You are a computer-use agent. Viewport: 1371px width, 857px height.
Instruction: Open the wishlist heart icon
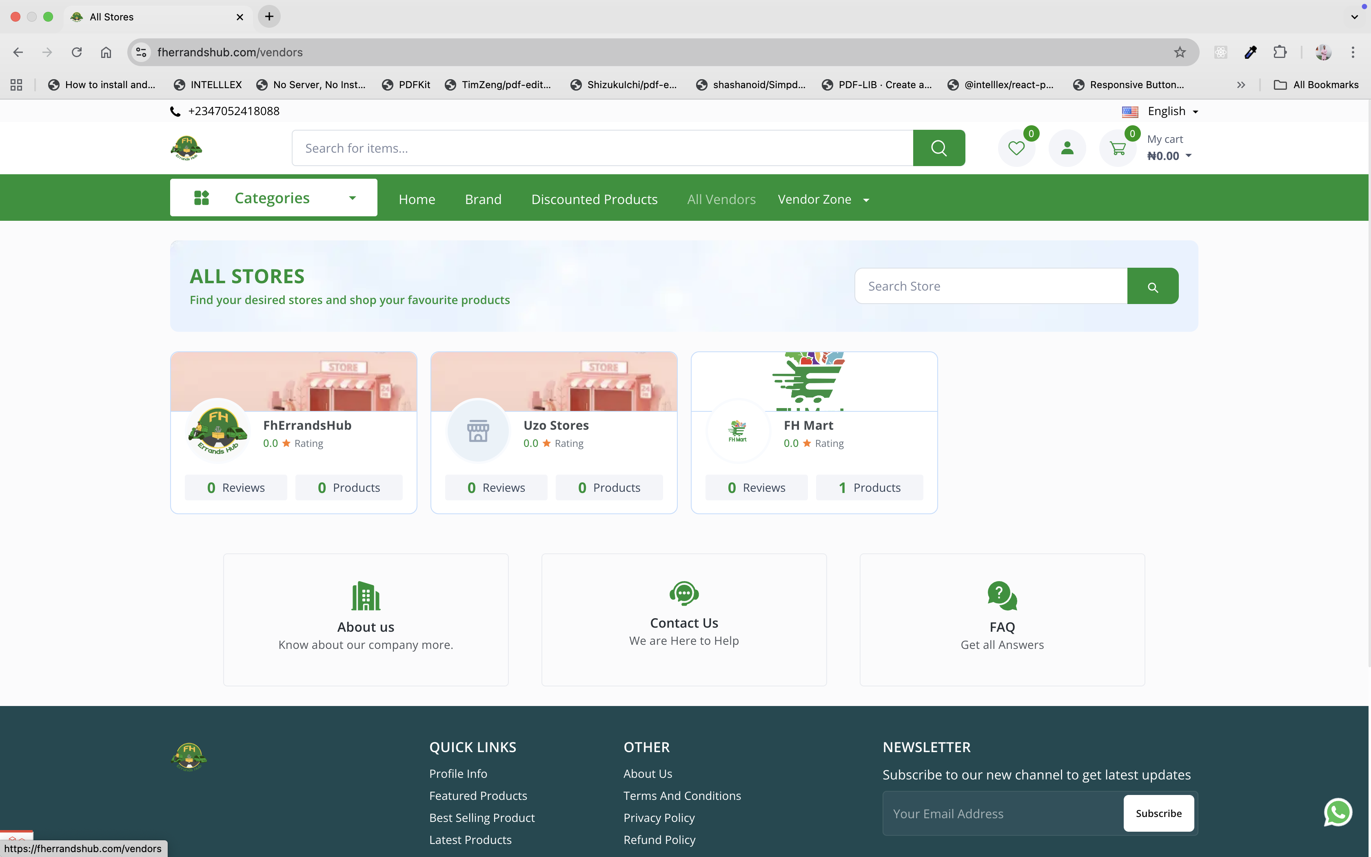click(1016, 149)
